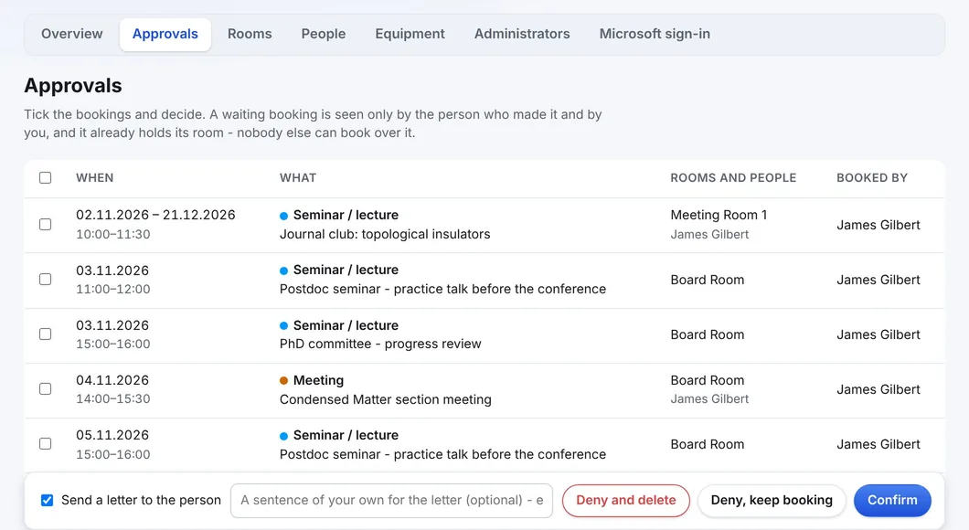Select the PhD committee booking checkbox
The image size is (969, 530).
click(45, 334)
